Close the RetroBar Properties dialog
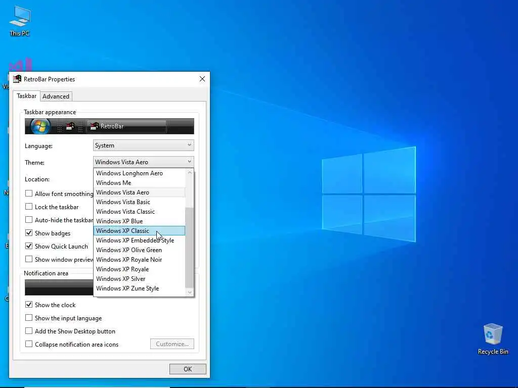This screenshot has height=388, width=518. point(202,79)
